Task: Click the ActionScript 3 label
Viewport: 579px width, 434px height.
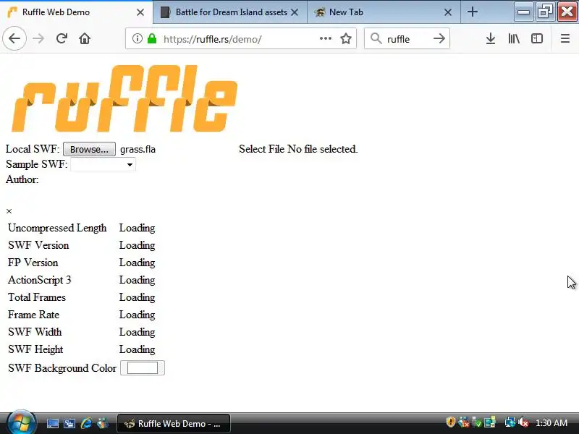Action: pyautogui.click(x=40, y=280)
